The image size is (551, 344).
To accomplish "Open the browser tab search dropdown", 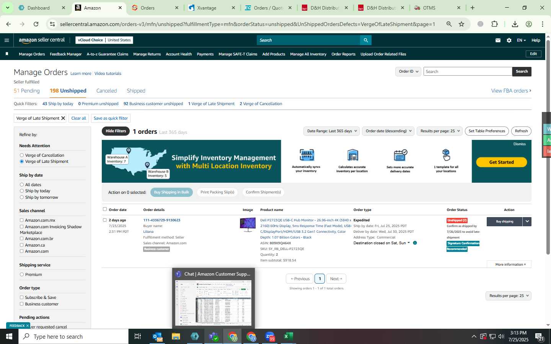I will (7, 8).
